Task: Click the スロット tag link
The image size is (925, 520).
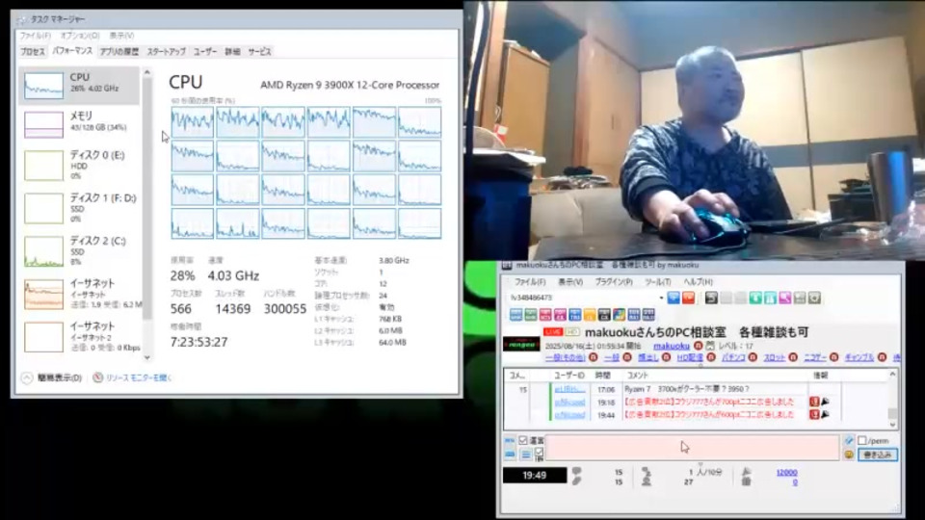Action: [x=775, y=357]
